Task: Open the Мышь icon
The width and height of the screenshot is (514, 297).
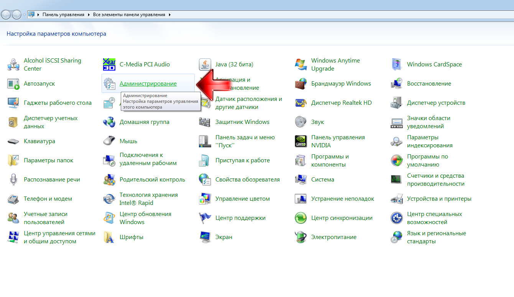Action: click(109, 141)
